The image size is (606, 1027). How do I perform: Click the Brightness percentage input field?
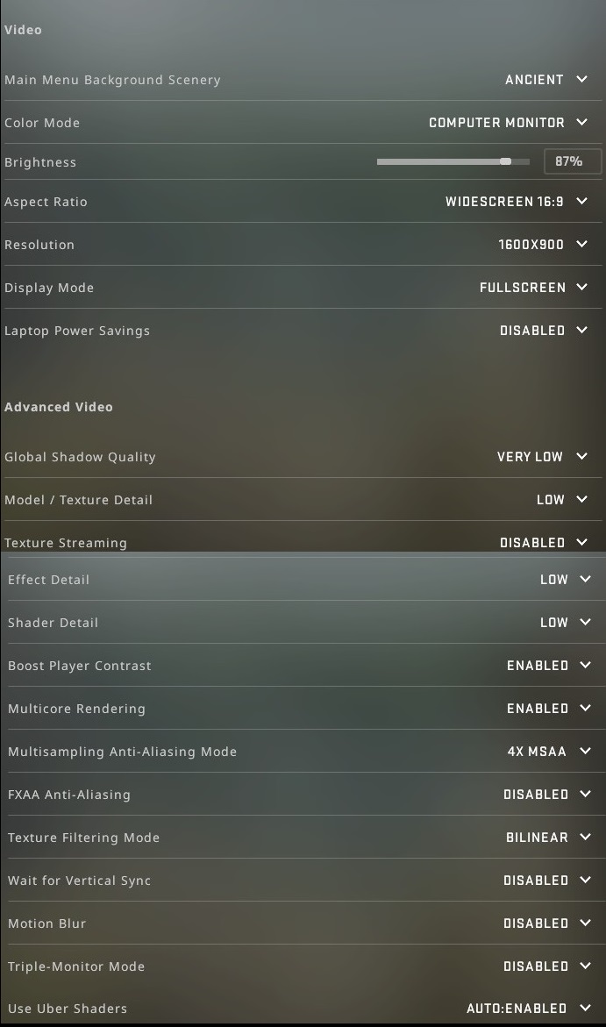573,161
